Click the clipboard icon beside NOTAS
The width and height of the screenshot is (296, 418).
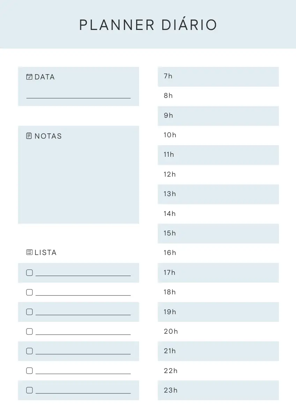click(29, 136)
